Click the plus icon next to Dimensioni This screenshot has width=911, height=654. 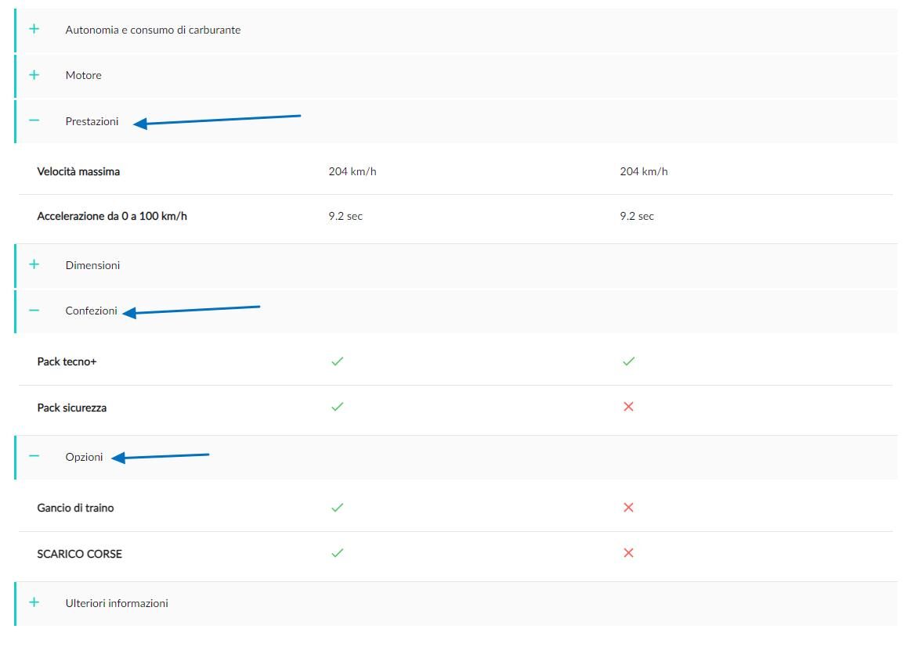point(34,264)
